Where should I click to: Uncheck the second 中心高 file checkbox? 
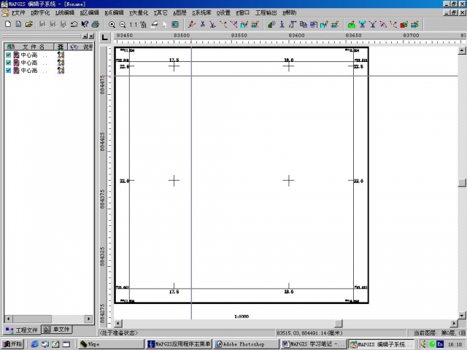8,62
